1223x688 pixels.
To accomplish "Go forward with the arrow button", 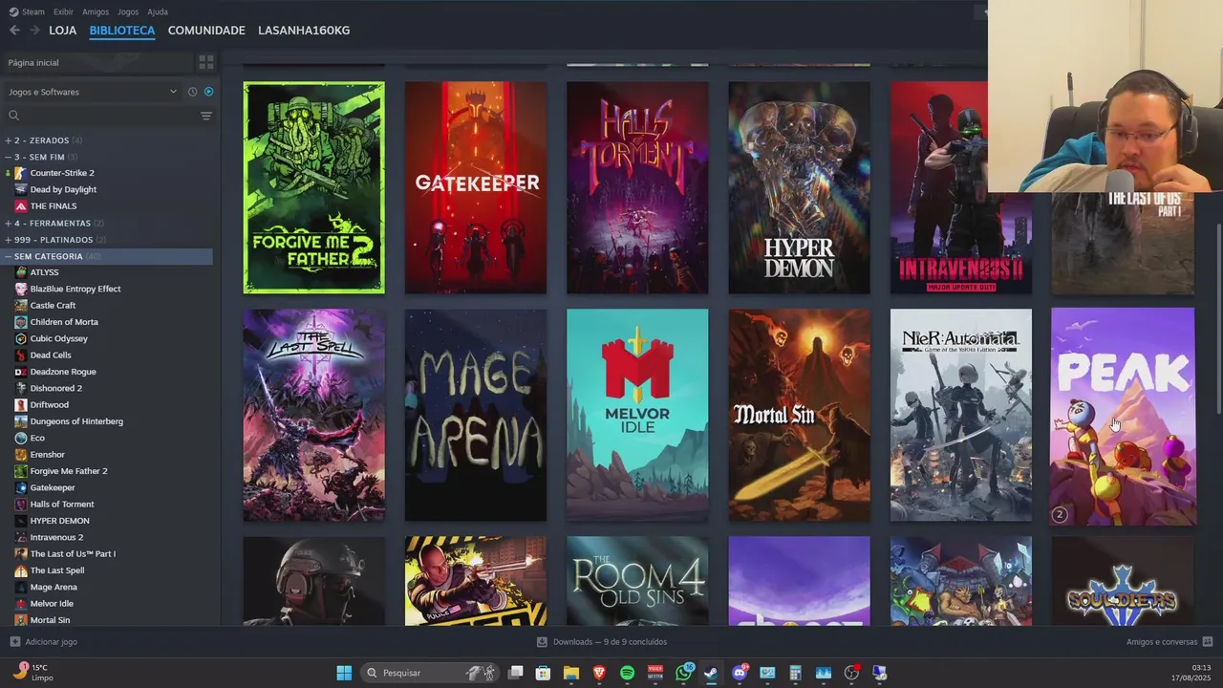I will pyautogui.click(x=34, y=31).
